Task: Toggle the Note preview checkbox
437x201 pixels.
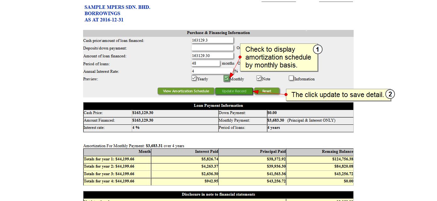Action: tap(259, 78)
